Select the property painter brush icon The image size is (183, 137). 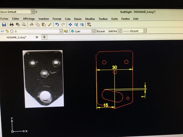(50, 25)
